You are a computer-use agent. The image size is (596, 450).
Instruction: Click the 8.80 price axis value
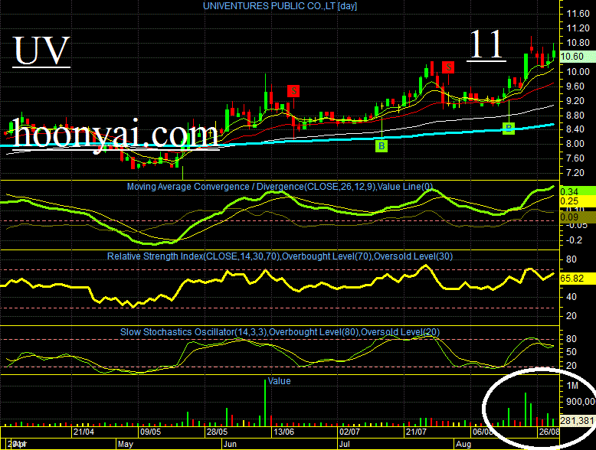click(575, 115)
